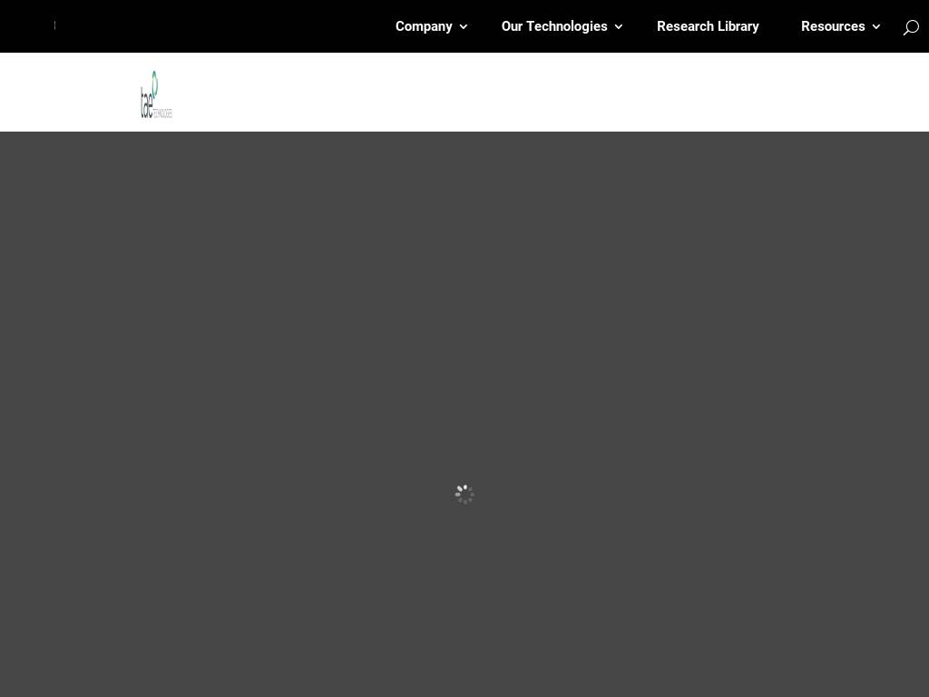Click the tiny "Technologies" text under the logo
This screenshot has height=697, width=929.
[x=163, y=114]
